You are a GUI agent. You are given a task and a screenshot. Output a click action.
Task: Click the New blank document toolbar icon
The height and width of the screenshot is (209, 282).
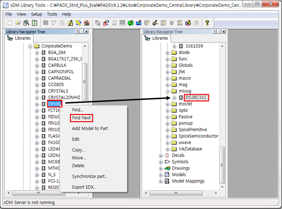10,23
